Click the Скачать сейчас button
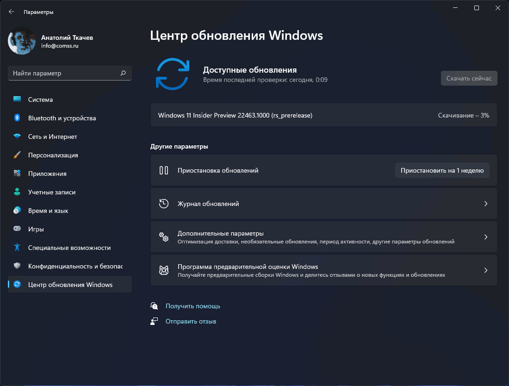This screenshot has height=386, width=509. [469, 78]
